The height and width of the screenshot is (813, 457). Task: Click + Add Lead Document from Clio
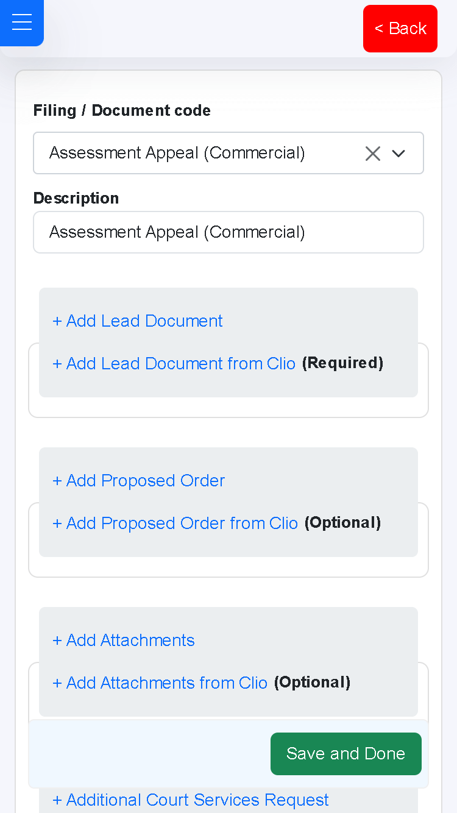point(174,363)
